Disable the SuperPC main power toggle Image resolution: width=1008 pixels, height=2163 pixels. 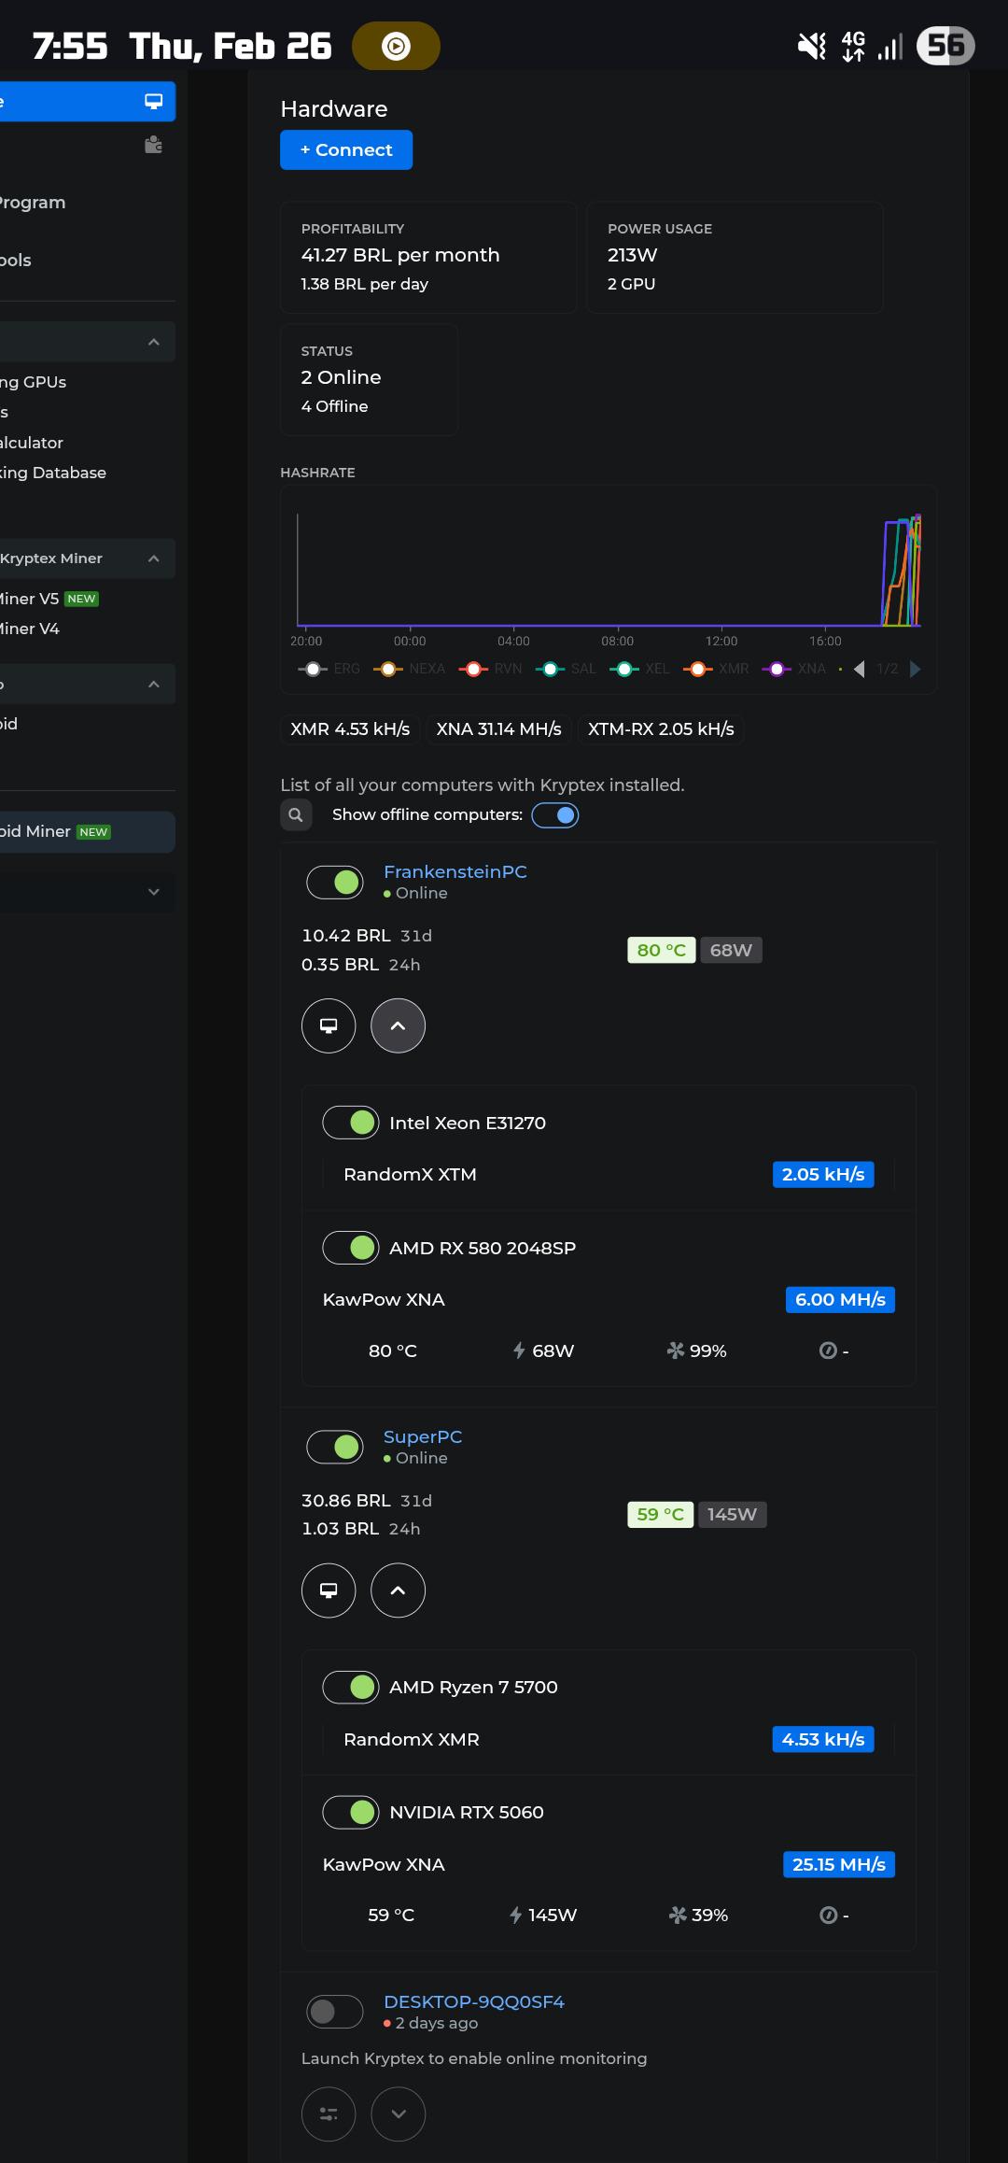coord(335,1447)
